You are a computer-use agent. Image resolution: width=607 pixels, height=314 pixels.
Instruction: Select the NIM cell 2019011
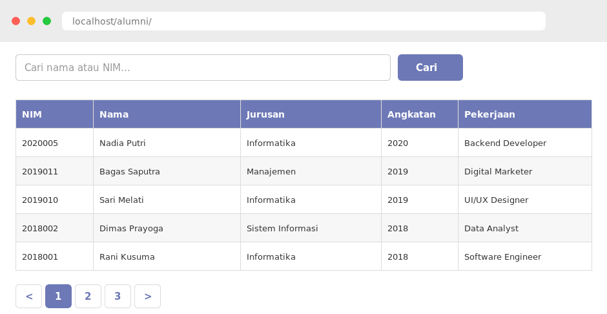[x=55, y=171]
